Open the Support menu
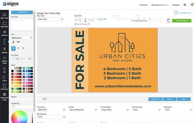The width and height of the screenshot is (194, 123). coord(176,5)
